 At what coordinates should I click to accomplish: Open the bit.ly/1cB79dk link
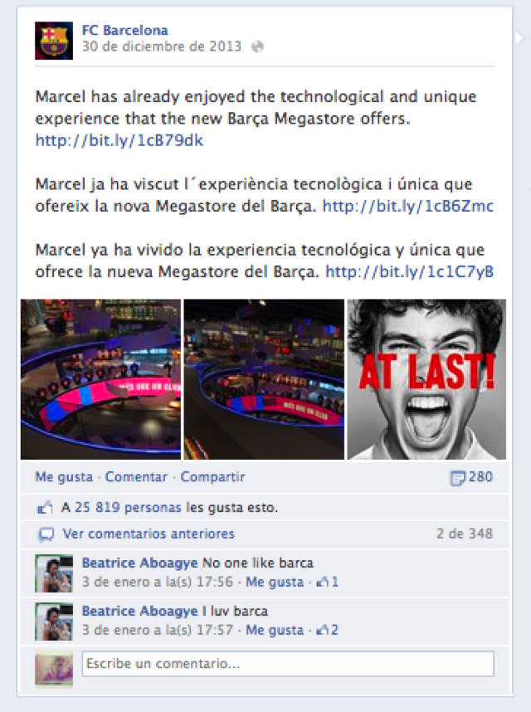[119, 140]
